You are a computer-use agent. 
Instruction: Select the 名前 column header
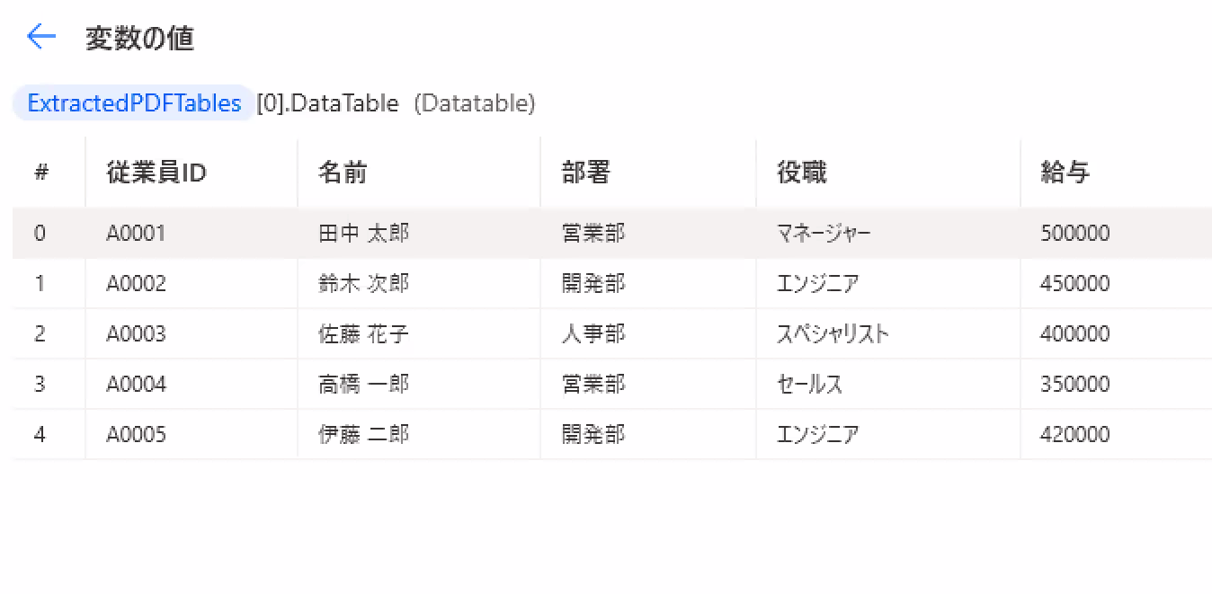pyautogui.click(x=343, y=173)
